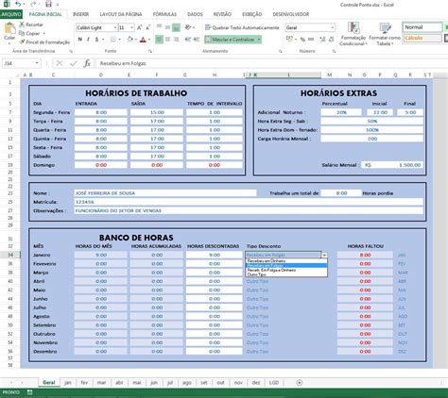Image resolution: width=448 pixels, height=398 pixels.
Task: Toggle bold N formatting
Action: coord(80,40)
